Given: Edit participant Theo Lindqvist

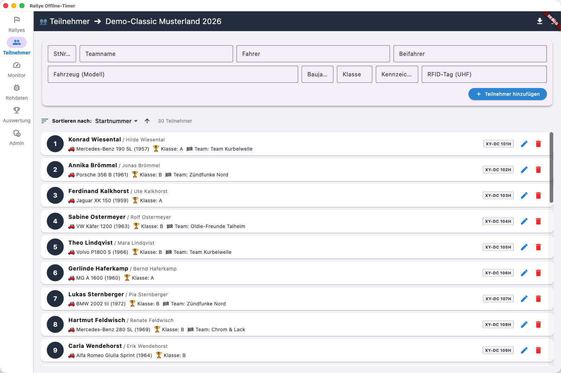Looking at the screenshot, I should click(x=524, y=247).
